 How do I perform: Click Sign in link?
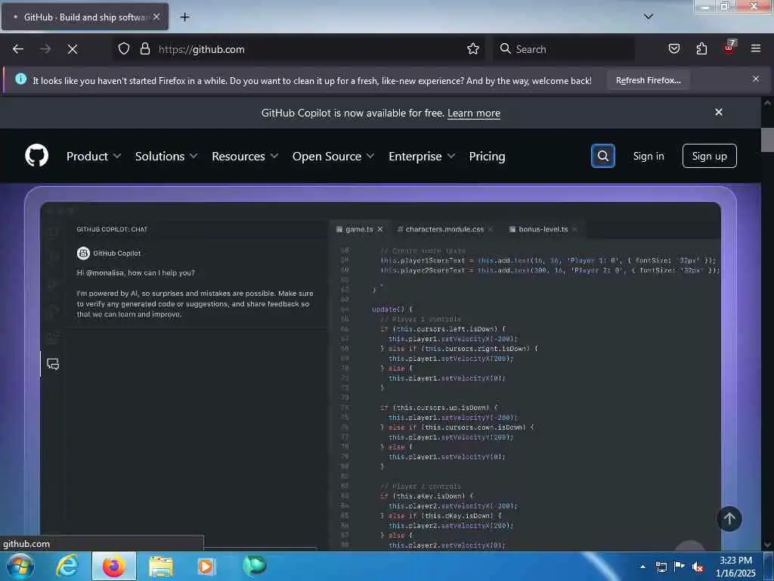649,156
